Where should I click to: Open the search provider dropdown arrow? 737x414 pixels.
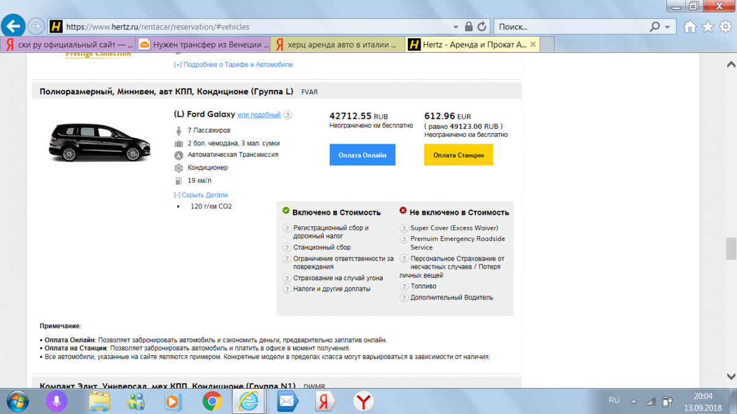click(667, 27)
